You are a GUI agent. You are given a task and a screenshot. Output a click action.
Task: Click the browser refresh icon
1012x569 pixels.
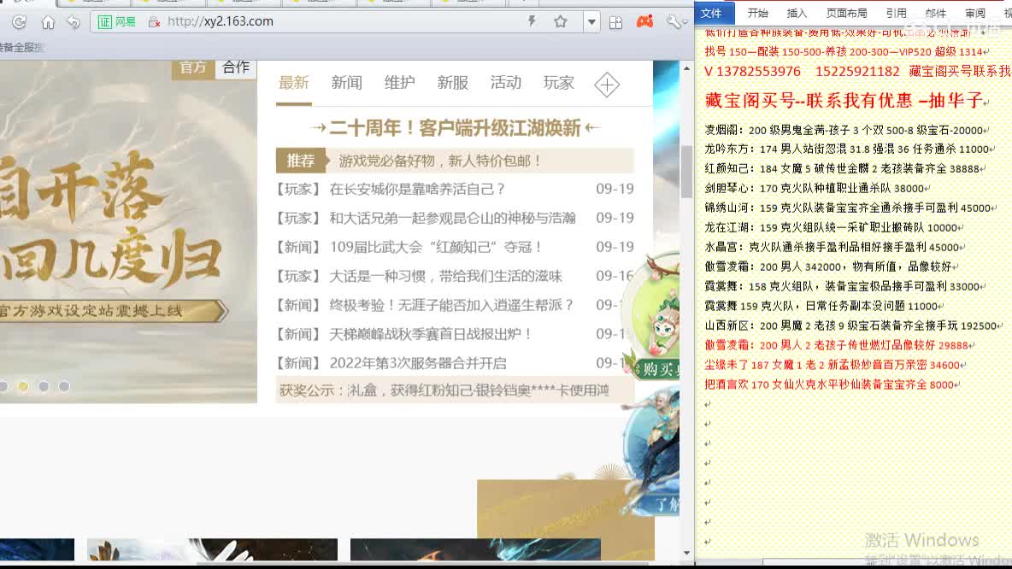pos(20,22)
